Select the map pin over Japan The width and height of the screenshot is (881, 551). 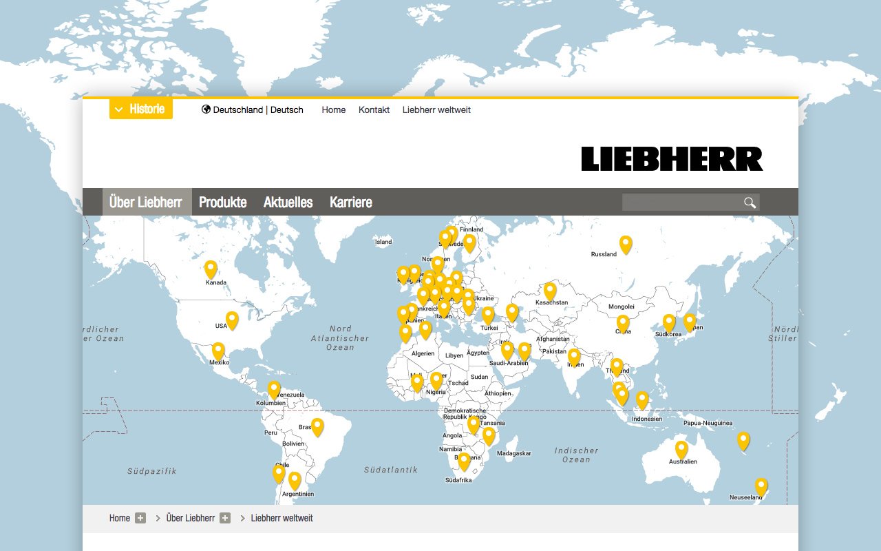690,322
